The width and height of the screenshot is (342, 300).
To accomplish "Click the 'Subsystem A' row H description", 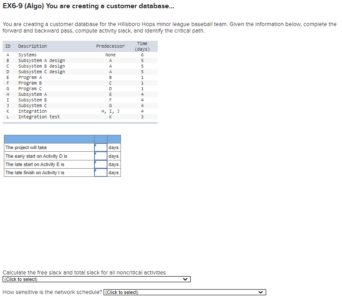I will point(33,94).
